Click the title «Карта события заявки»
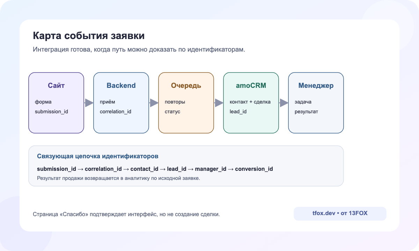This screenshot has width=419, height=251. pos(89,36)
